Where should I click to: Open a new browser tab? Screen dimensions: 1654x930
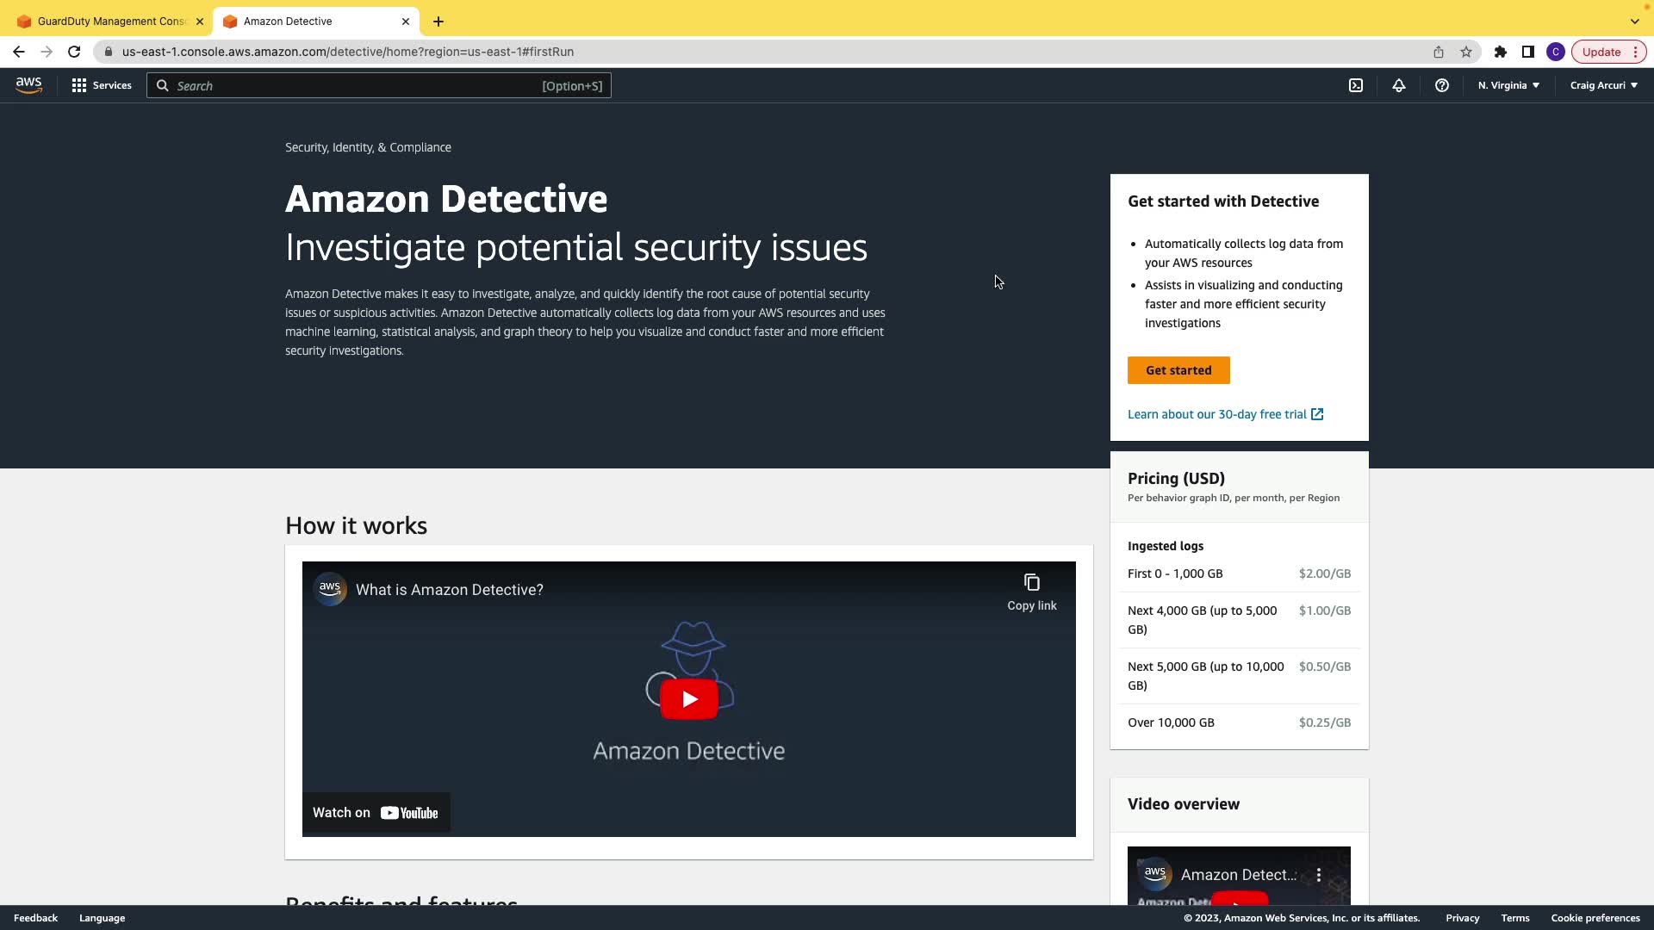click(438, 22)
